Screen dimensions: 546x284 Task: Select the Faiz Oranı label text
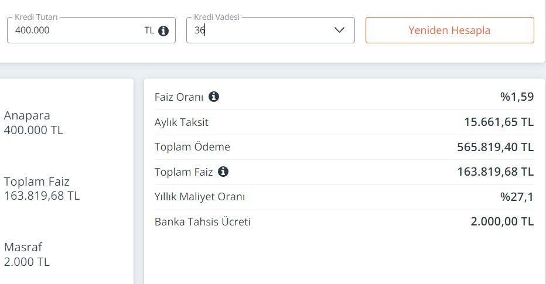tap(179, 97)
